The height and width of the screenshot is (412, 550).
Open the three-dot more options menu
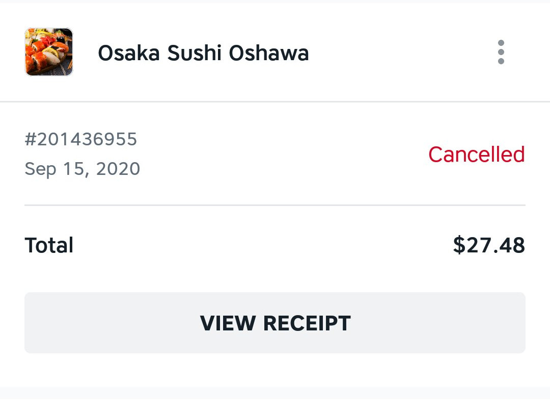click(x=501, y=52)
